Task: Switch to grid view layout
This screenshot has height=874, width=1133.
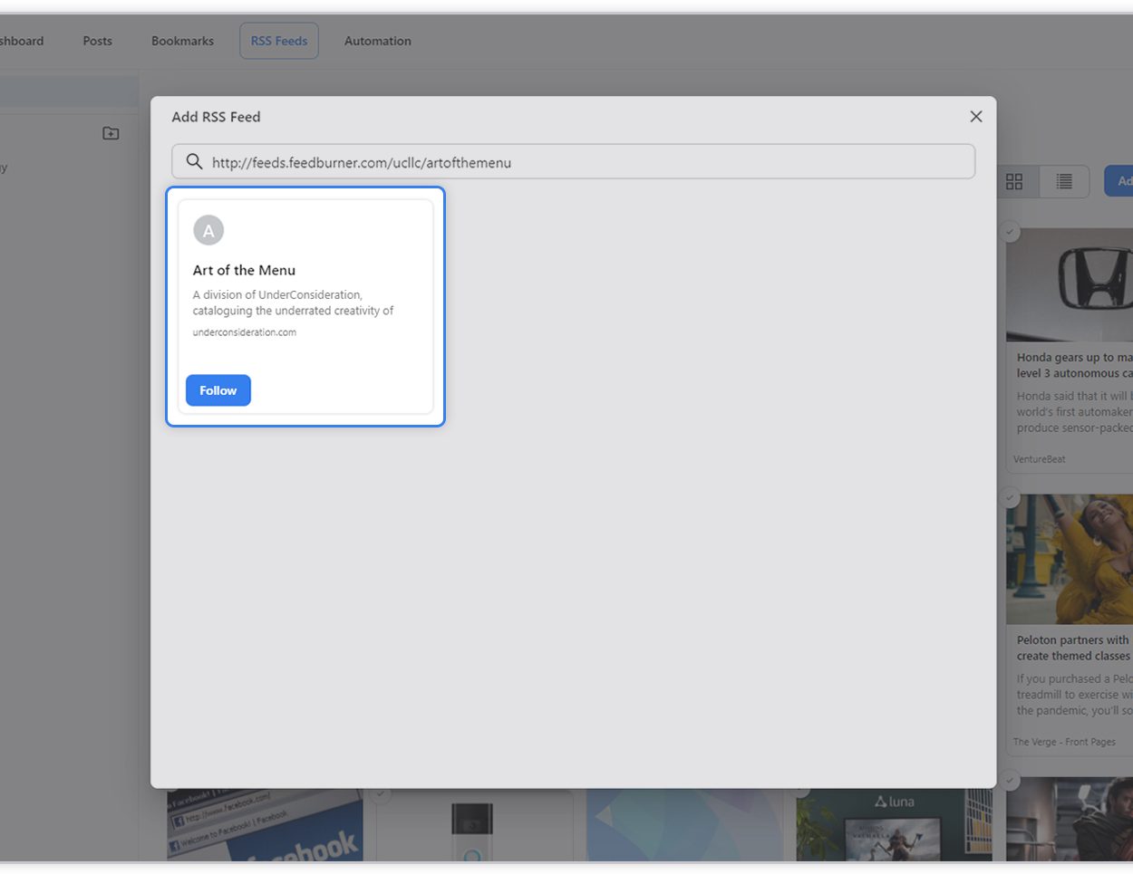Action: pyautogui.click(x=1014, y=181)
